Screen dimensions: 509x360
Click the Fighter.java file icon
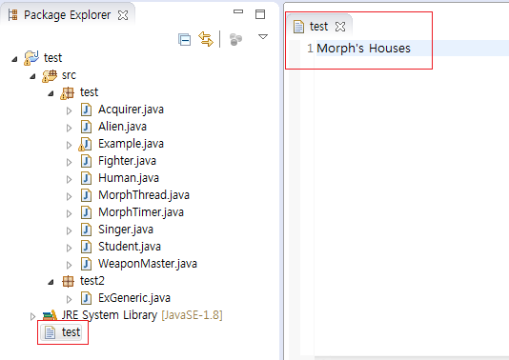pos(86,161)
